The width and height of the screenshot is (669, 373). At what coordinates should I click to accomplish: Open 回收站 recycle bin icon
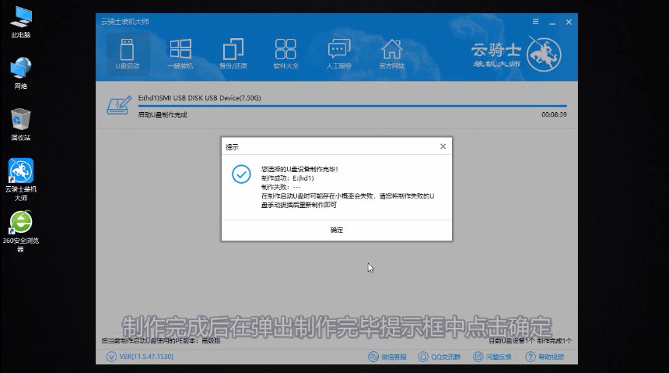click(20, 125)
